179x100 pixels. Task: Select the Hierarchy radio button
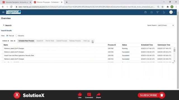(17, 36)
